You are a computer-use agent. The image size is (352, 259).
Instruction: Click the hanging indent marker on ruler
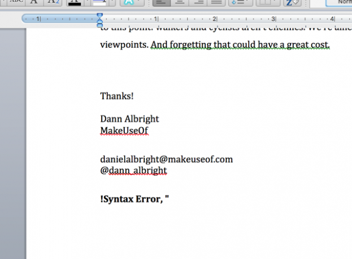tap(99, 21)
